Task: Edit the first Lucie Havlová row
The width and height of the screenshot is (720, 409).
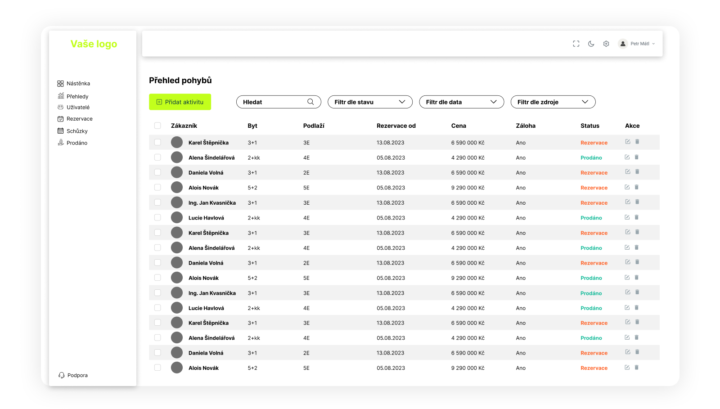Action: pyautogui.click(x=627, y=217)
